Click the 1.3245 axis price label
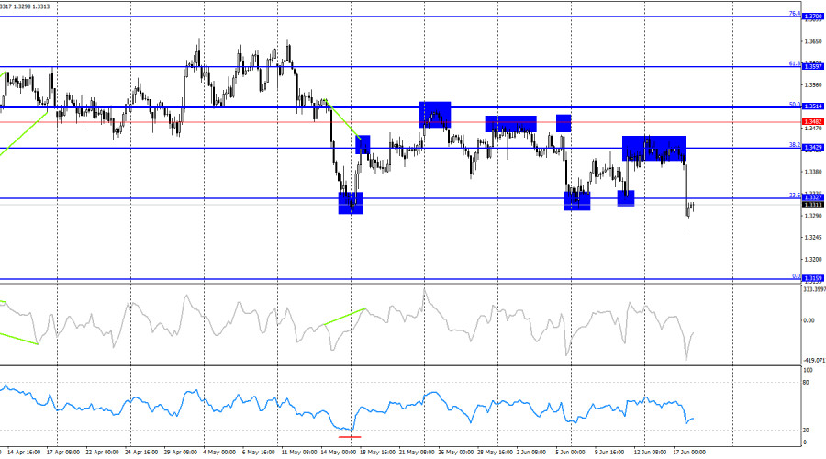 pos(813,238)
